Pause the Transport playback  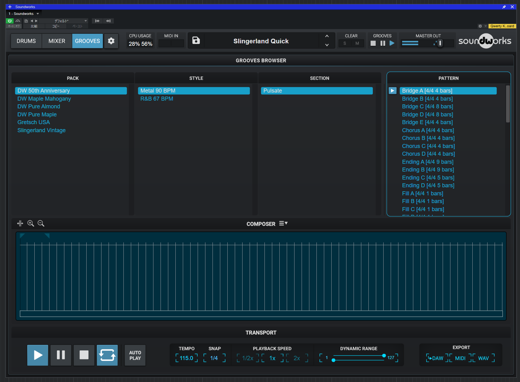click(x=61, y=355)
